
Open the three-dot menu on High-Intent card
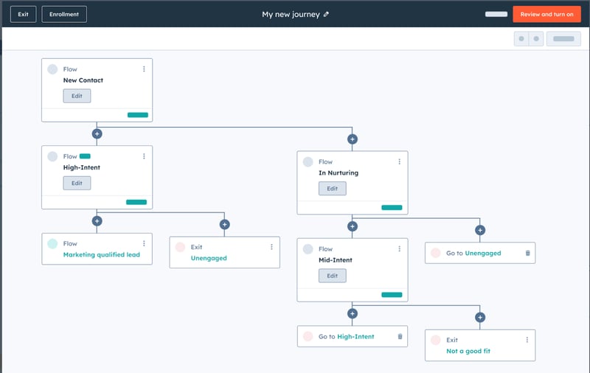[144, 156]
